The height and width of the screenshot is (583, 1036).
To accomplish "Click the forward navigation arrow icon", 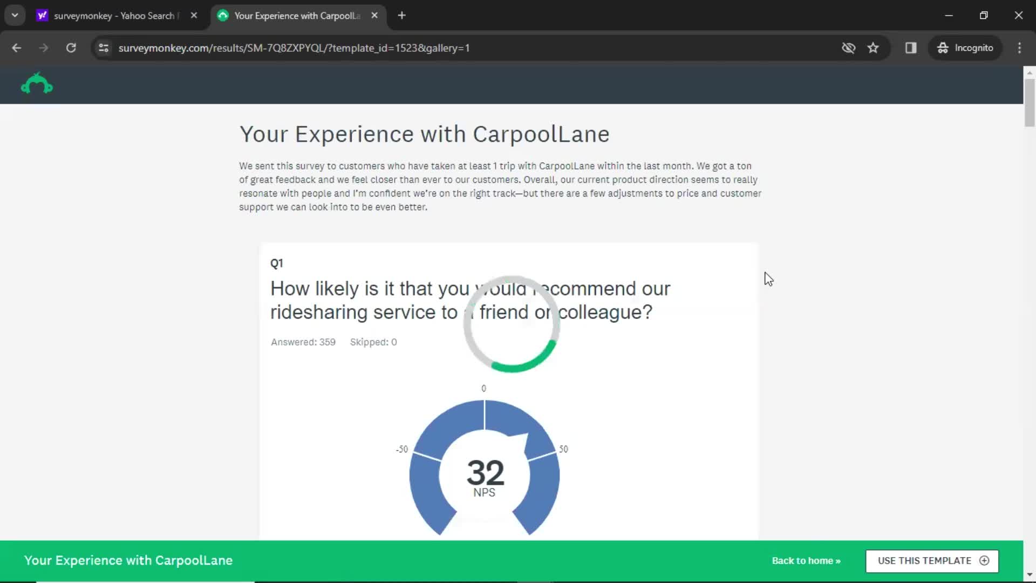I will tap(43, 48).
